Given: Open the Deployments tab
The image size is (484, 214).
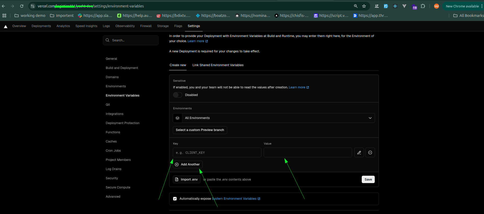Looking at the screenshot, I should pyautogui.click(x=41, y=26).
